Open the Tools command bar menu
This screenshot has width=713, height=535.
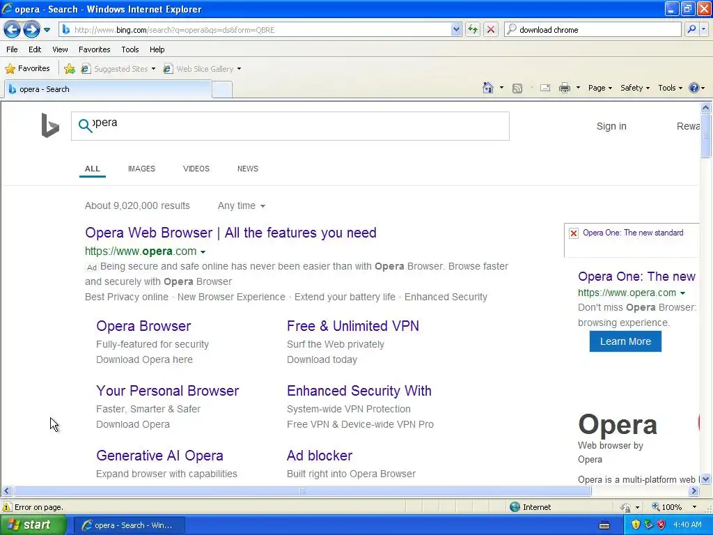click(x=670, y=88)
